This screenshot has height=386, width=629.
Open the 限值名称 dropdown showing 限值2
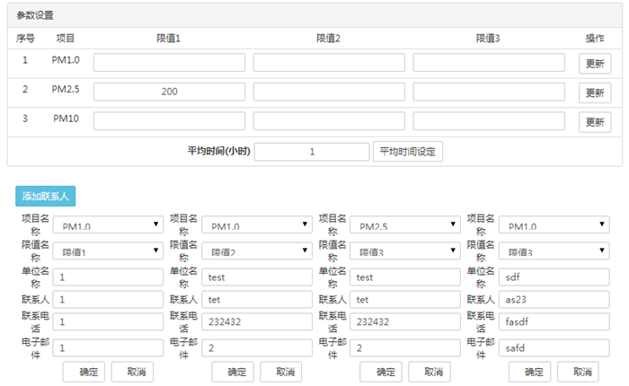pyautogui.click(x=256, y=251)
